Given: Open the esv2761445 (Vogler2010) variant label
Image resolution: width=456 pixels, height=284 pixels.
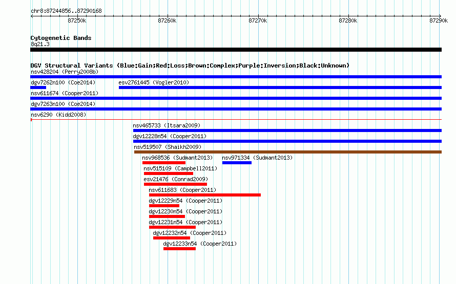Looking at the screenshot, I should pyautogui.click(x=154, y=82).
